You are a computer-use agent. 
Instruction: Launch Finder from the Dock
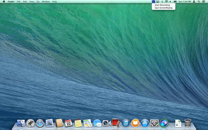tap(21, 123)
